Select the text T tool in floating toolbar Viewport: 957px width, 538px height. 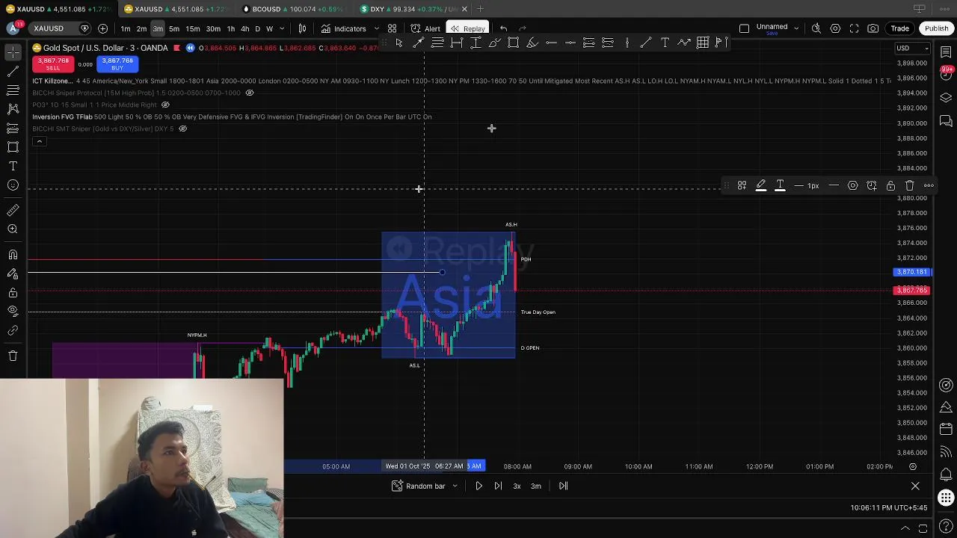point(665,43)
